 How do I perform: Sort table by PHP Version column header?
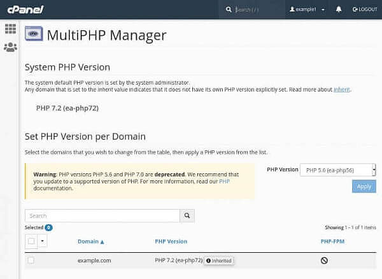[171, 241]
